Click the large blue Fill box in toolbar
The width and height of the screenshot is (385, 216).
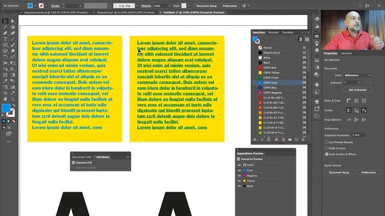point(6,108)
